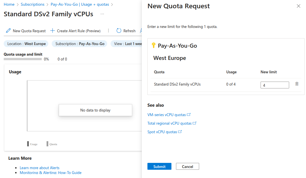The height and width of the screenshot is (178, 306).
Task: Delete the quota row with the trash icon
Action: point(297,84)
